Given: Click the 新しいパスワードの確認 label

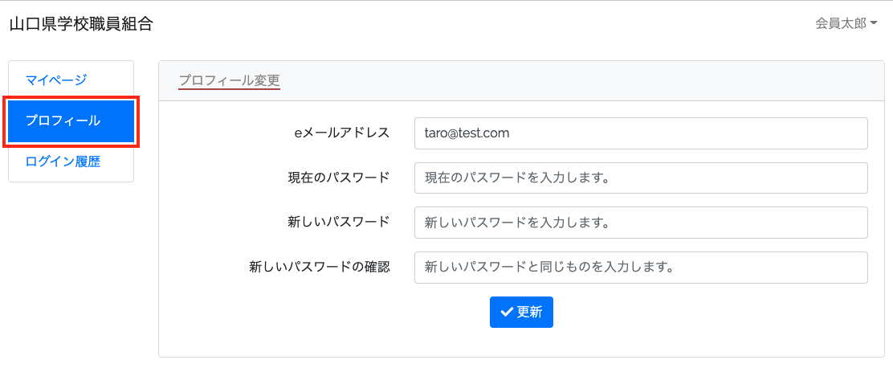Looking at the screenshot, I should tap(320, 268).
